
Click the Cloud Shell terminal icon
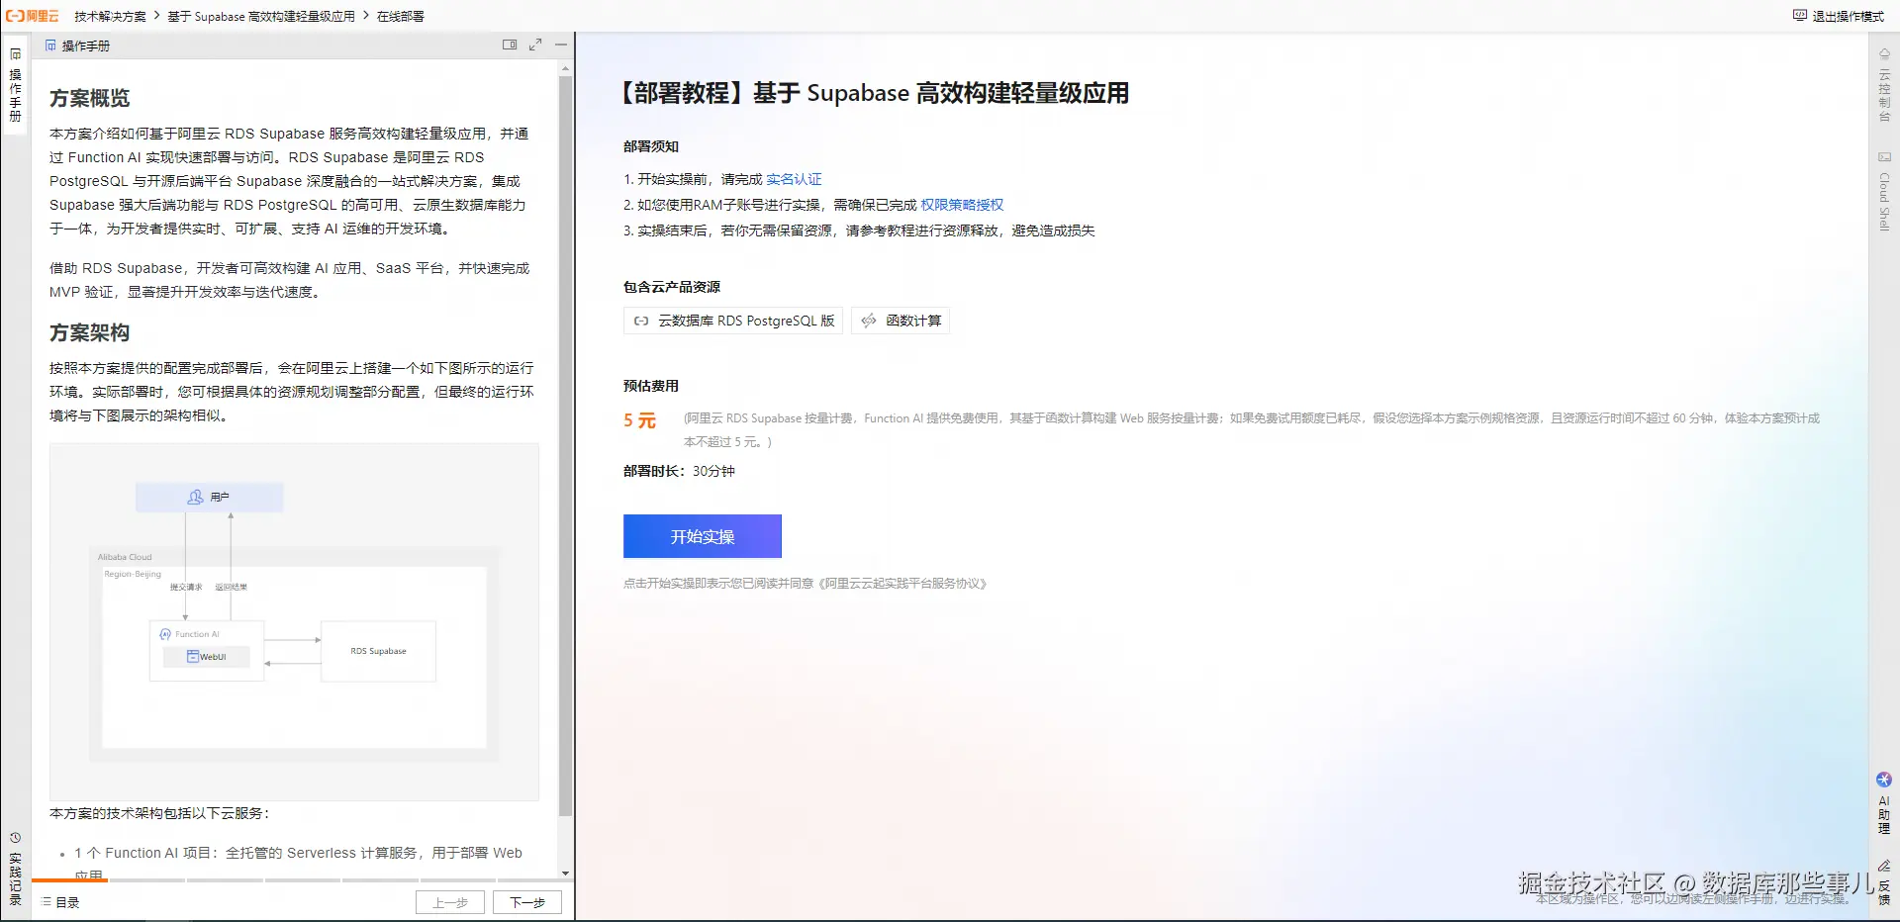[x=1884, y=157]
